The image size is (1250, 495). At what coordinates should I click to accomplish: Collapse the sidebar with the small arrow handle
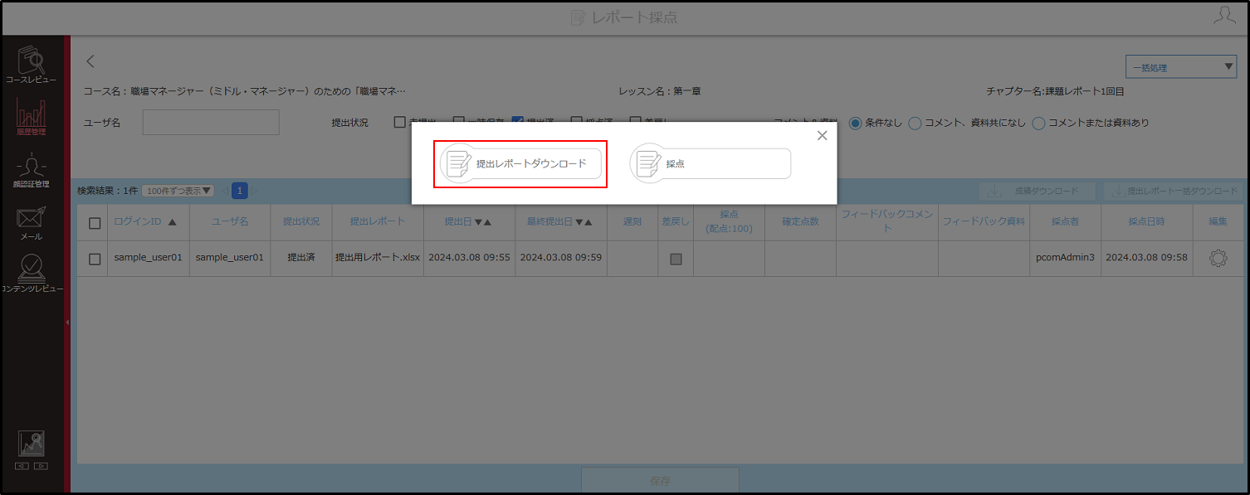coord(67,322)
